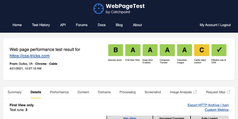Viewport: 238px width, 119px height.
Task: Click the Security score label text
Action: (115, 60)
